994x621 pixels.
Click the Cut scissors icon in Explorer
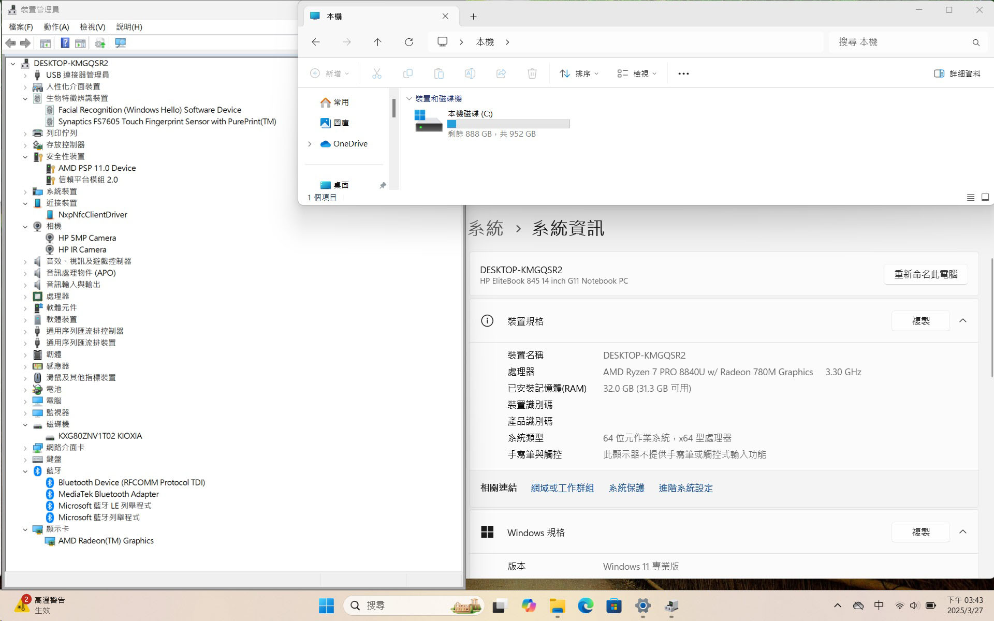[377, 73]
